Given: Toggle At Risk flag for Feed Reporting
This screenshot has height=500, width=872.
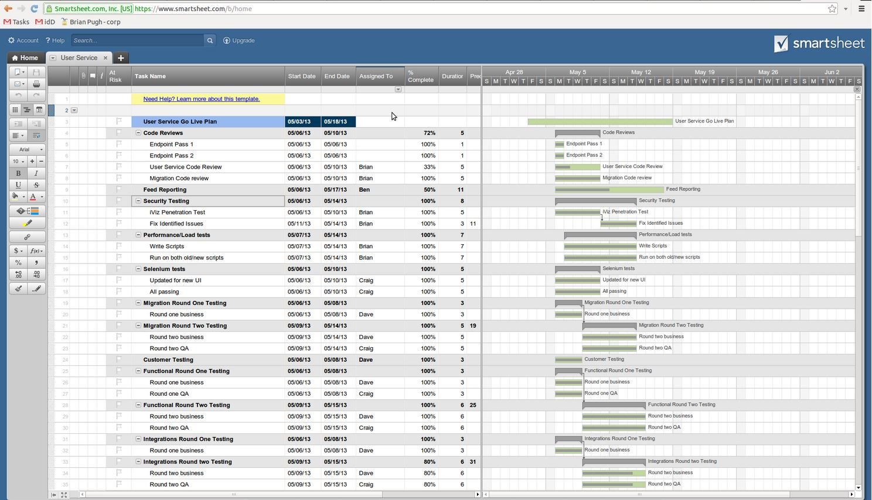Looking at the screenshot, I should click(x=119, y=190).
